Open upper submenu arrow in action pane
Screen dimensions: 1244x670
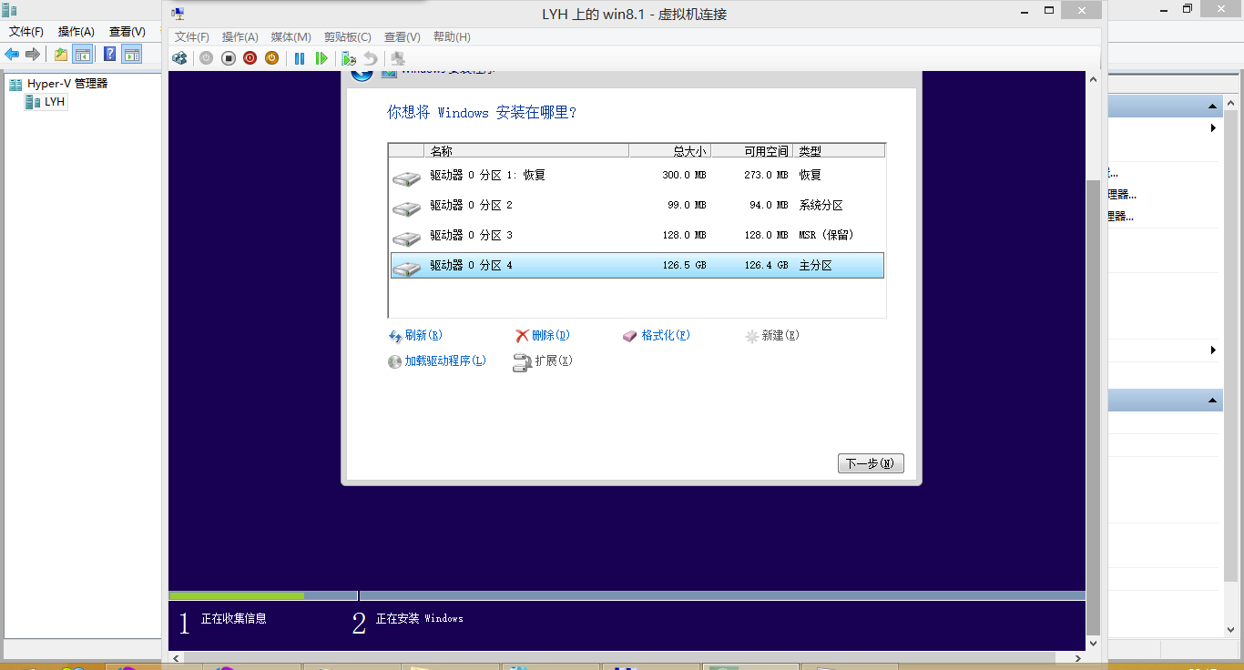pyautogui.click(x=1214, y=128)
